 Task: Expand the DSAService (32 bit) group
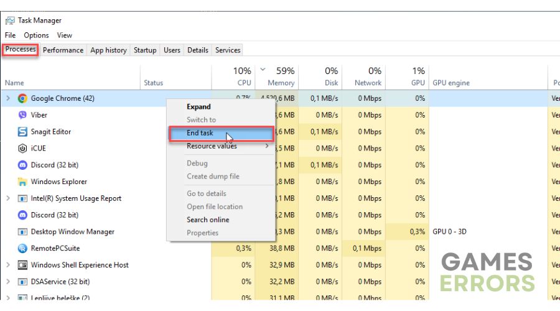(8, 282)
